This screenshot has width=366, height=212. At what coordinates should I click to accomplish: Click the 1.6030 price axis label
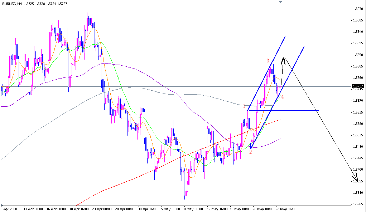pos(358,9)
